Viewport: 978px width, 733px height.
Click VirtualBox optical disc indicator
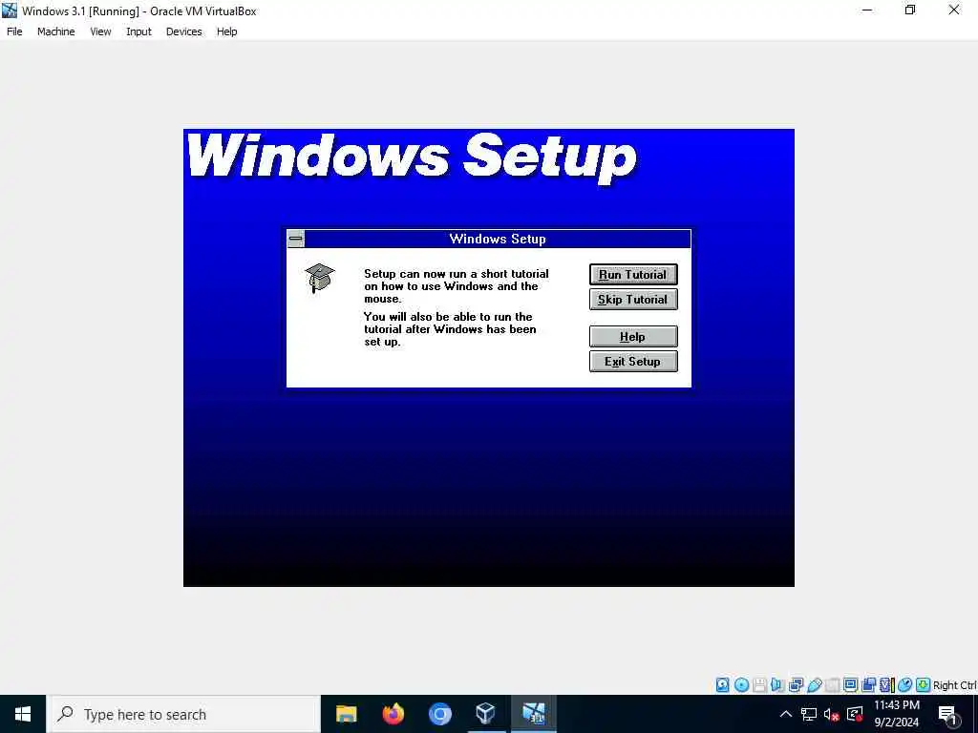pos(741,685)
